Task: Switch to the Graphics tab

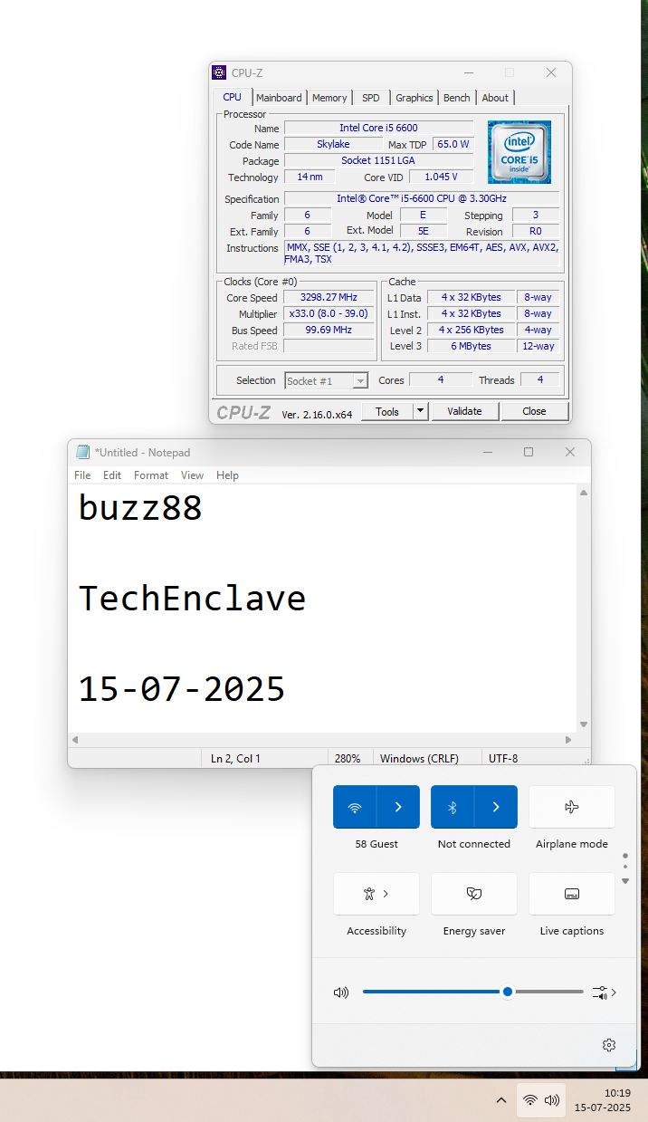Action: 415,98
